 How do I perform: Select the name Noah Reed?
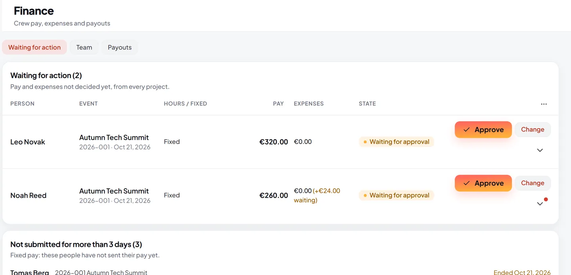[29, 195]
